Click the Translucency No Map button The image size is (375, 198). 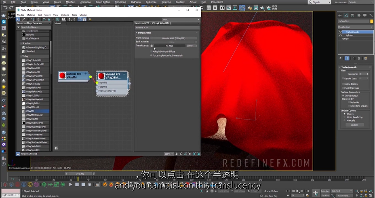point(169,46)
